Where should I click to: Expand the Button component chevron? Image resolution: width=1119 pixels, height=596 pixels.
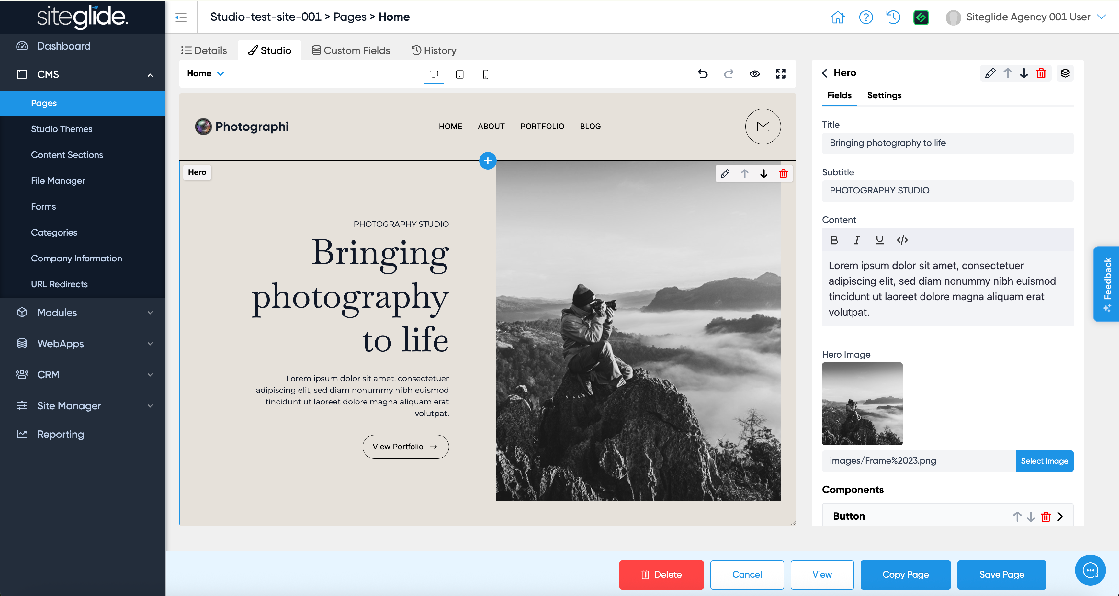point(1060,516)
